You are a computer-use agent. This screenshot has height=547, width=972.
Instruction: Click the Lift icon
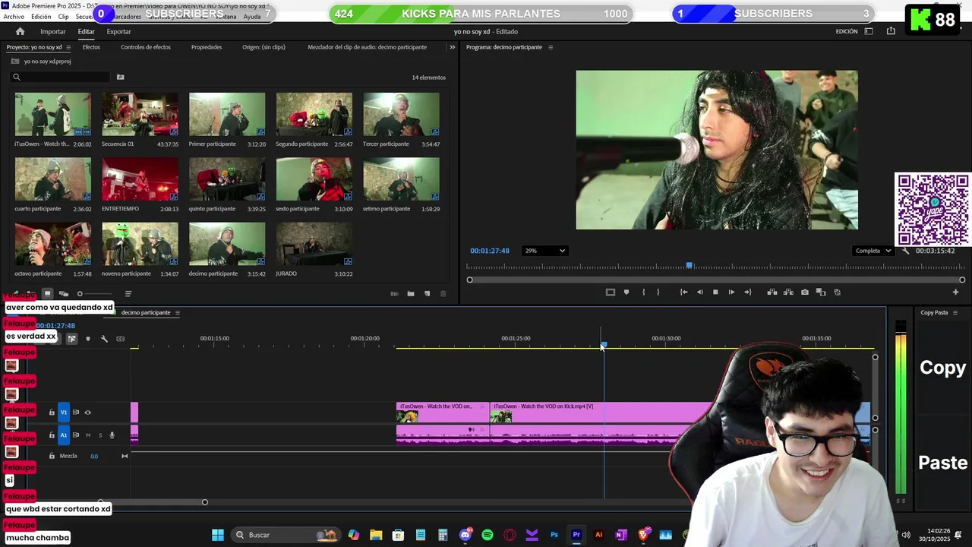pos(772,292)
